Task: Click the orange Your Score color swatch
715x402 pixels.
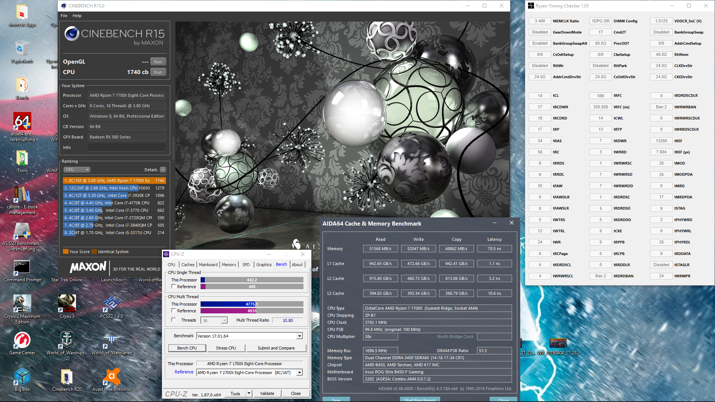Action: [x=66, y=252]
